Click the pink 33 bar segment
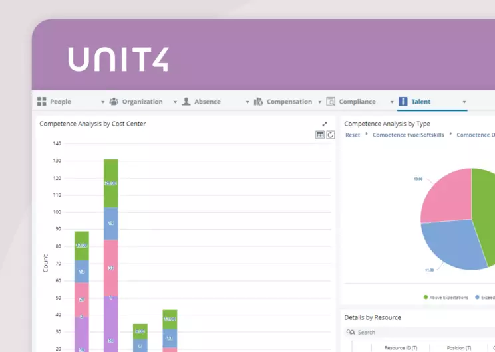Viewport: 495px width, 352px height. coord(111,268)
